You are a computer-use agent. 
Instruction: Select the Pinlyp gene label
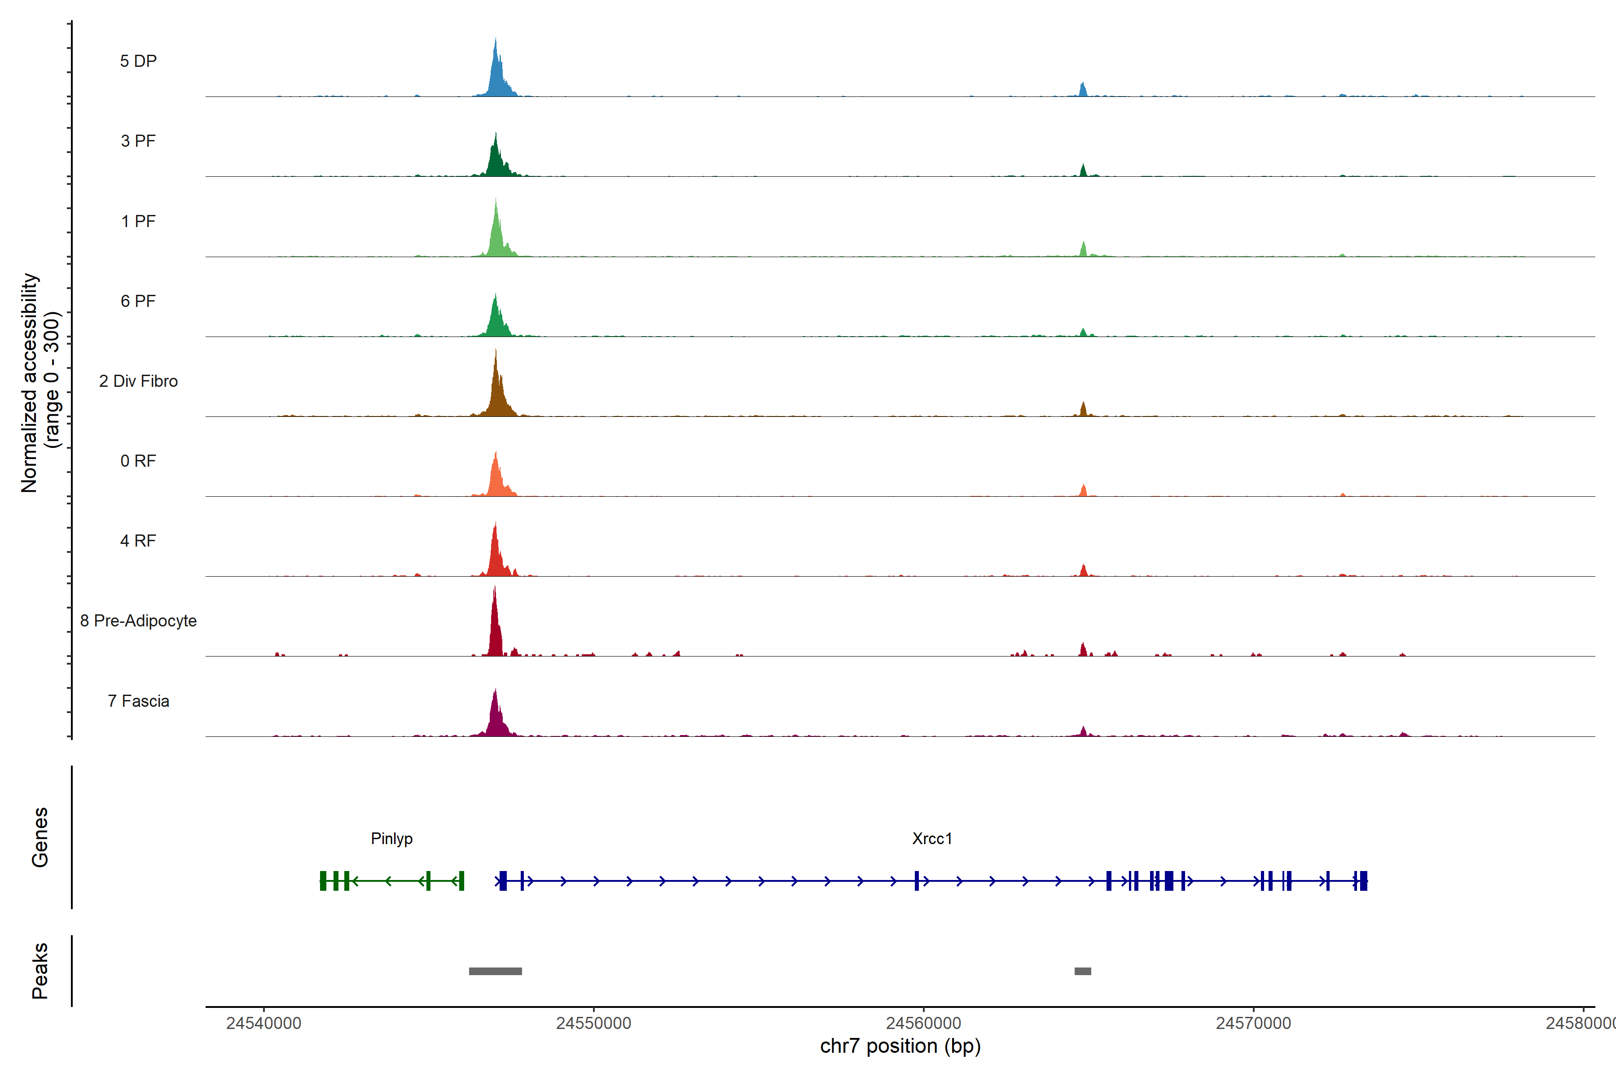click(x=391, y=839)
